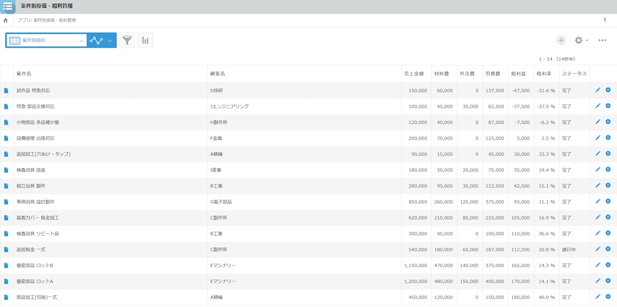Go to the portal home icon

[6, 21]
